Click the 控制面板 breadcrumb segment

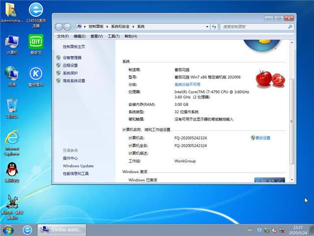click(x=96, y=27)
